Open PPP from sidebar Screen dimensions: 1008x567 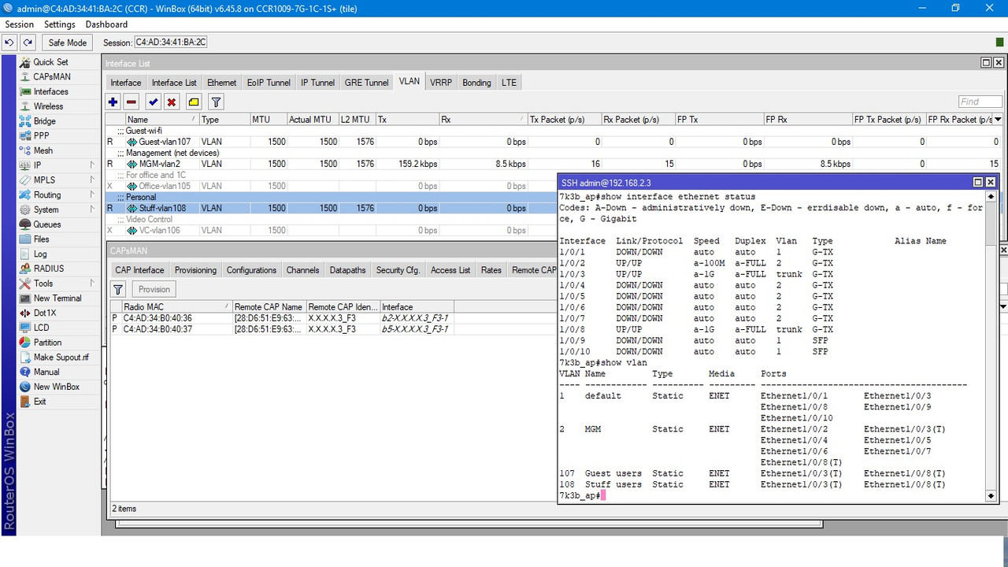[x=41, y=135]
